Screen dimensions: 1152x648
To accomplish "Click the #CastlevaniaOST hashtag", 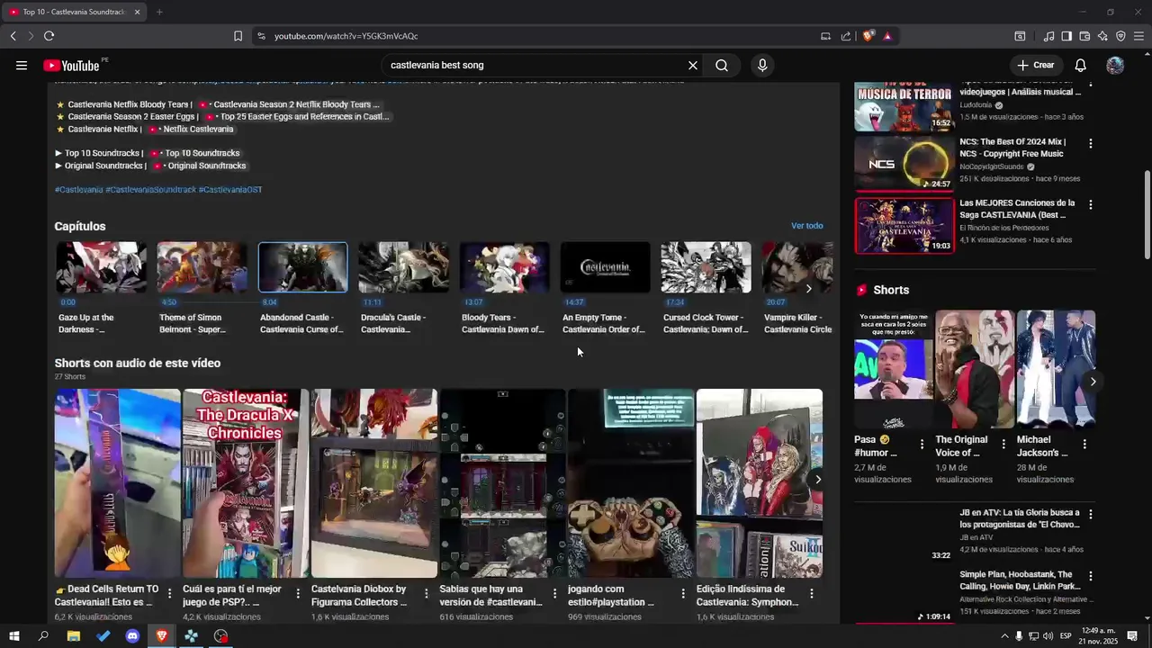I will coord(230,190).
